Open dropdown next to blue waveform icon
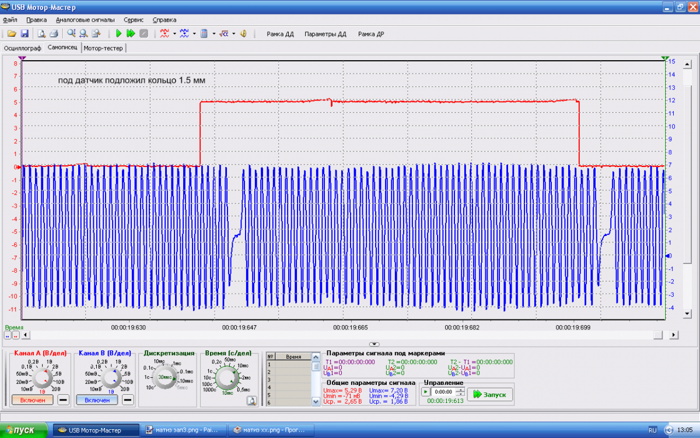The width and height of the screenshot is (700, 438). (194, 34)
